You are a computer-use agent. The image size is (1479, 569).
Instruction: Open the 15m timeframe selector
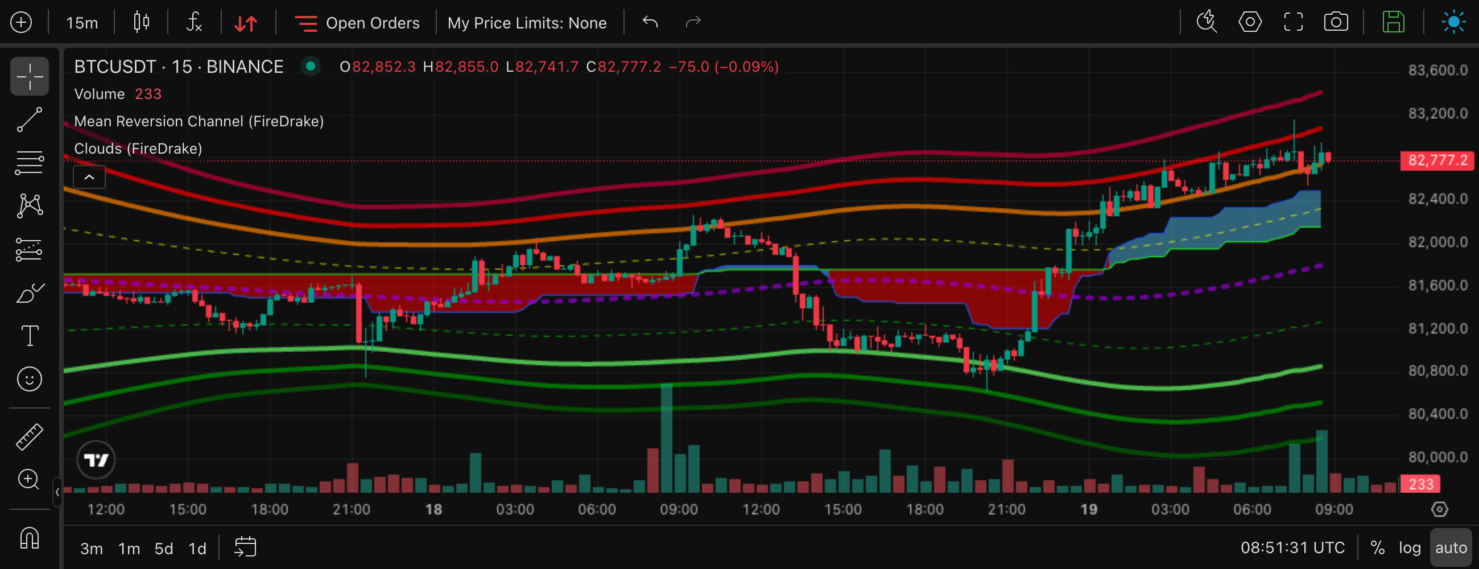coord(81,23)
